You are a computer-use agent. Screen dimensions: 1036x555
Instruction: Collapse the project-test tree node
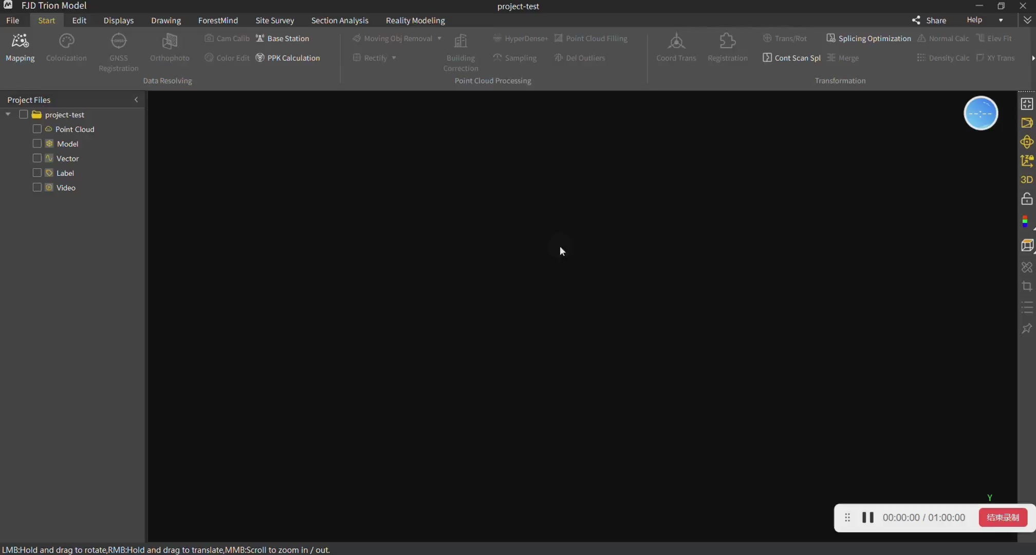pos(8,115)
